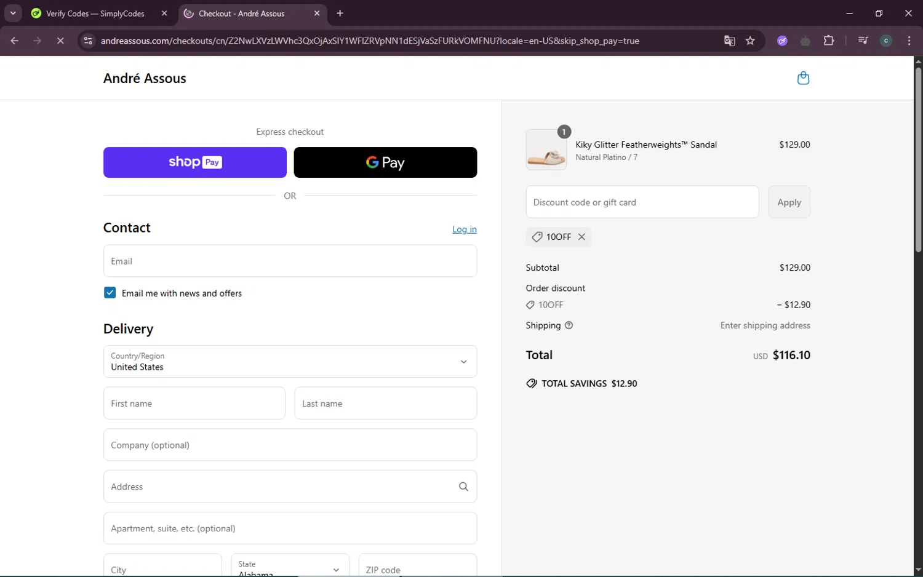This screenshot has height=577, width=923.
Task: Click the address search magnifier icon
Action: click(x=463, y=487)
